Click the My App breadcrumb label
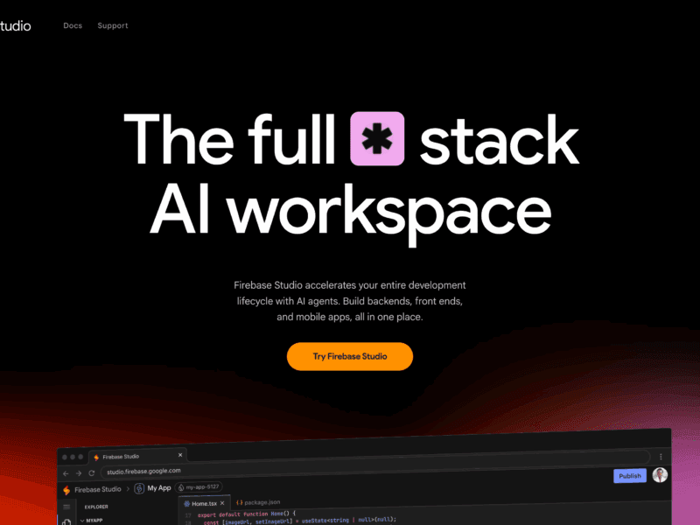The width and height of the screenshot is (700, 525). (159, 488)
